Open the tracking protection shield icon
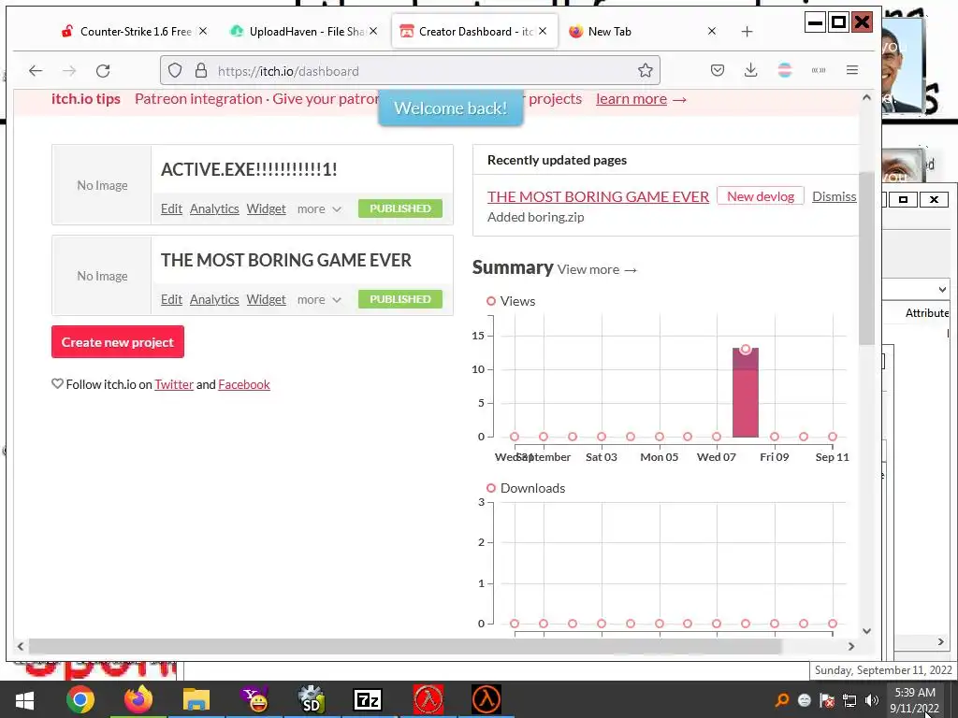 (x=175, y=71)
